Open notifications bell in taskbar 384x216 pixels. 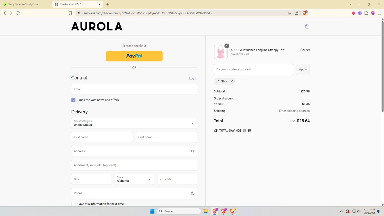click(378, 211)
